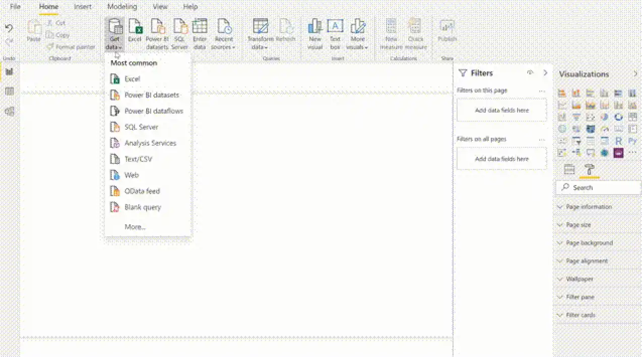Viewport: 642px width, 357px height.
Task: Select the treemap visual
Action: [632, 117]
